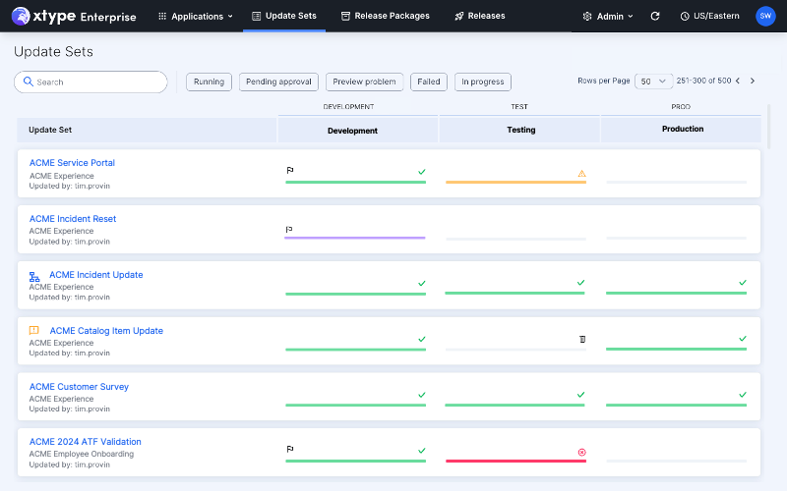This screenshot has width=787, height=491.
Task: Click the vertical scrollbar on the right
Action: click(768, 127)
